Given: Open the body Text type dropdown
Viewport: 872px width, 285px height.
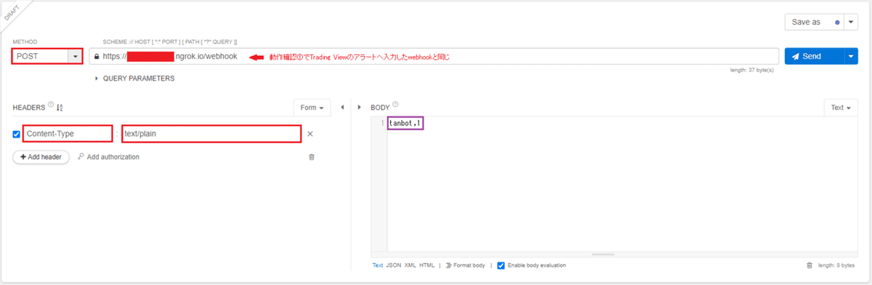Looking at the screenshot, I should pyautogui.click(x=841, y=108).
